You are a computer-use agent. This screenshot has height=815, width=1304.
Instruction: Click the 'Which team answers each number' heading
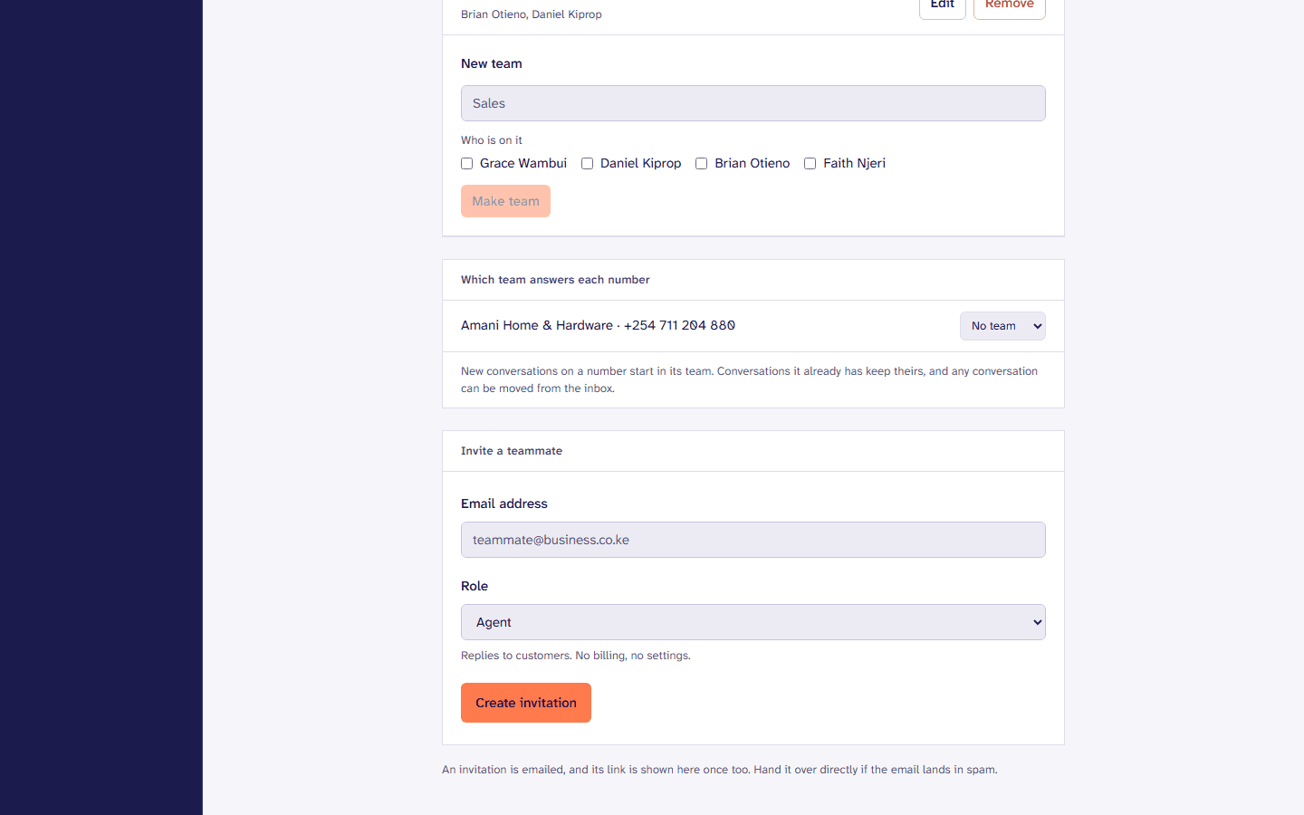click(x=555, y=280)
